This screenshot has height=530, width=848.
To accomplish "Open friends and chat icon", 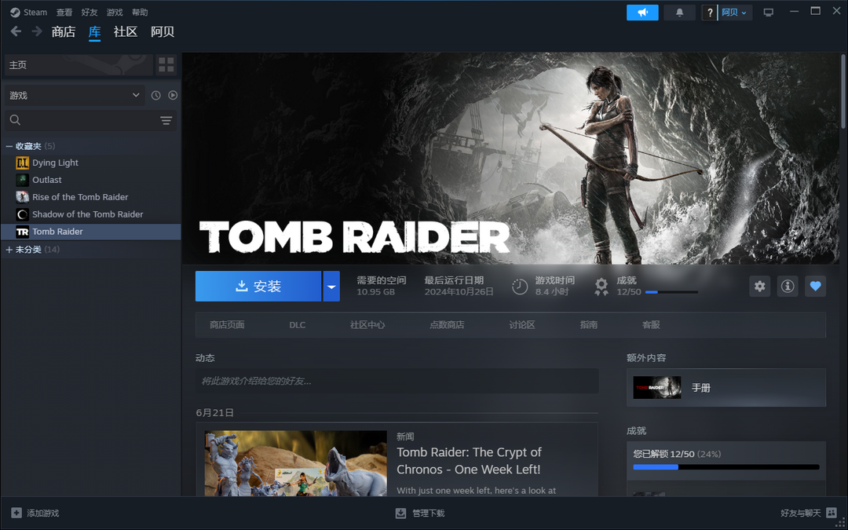I will [x=832, y=513].
